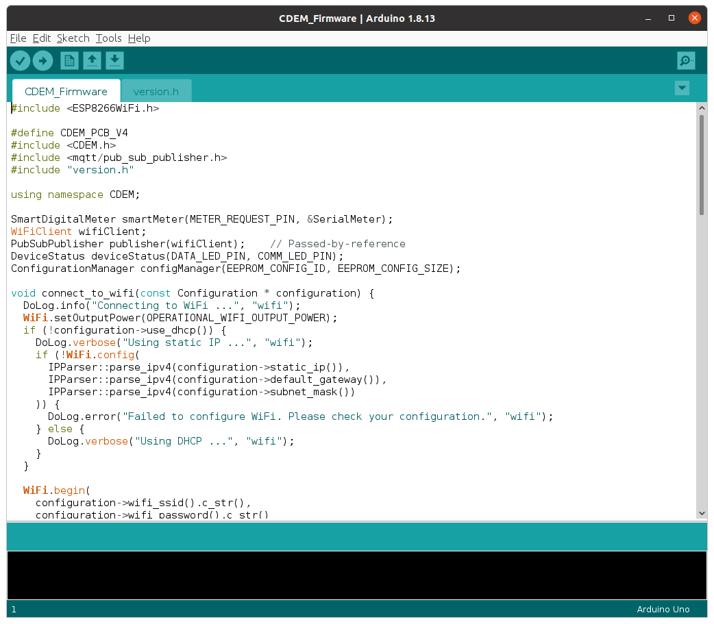This screenshot has width=714, height=624.
Task: Click the Verify sketch checkmark icon
Action: (21, 61)
